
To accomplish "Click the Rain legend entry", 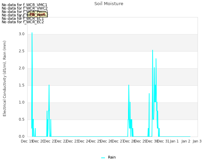I will pyautogui.click(x=108, y=157).
